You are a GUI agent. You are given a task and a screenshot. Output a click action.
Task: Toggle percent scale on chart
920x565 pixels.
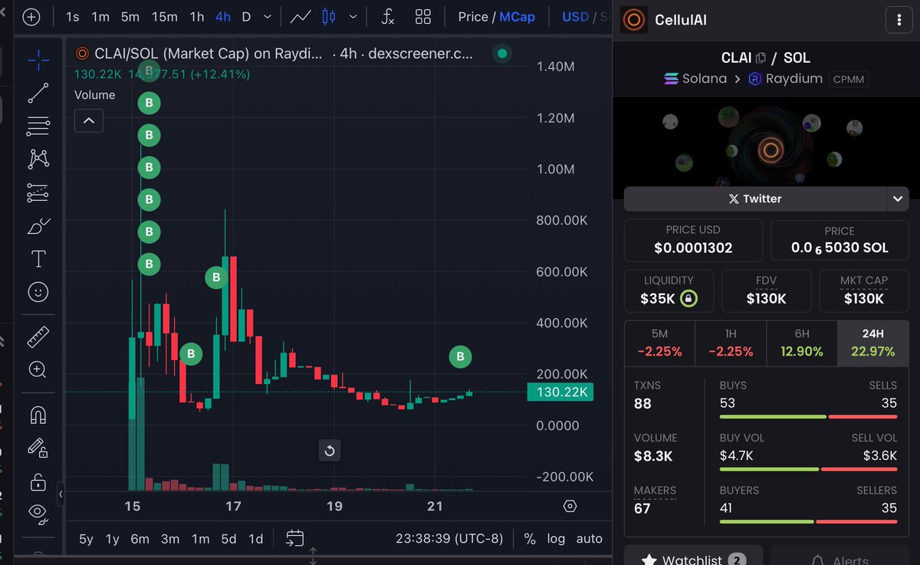pos(530,539)
